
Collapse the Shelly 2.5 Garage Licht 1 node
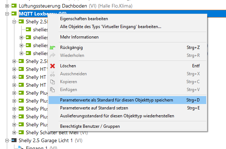pos(7,140)
